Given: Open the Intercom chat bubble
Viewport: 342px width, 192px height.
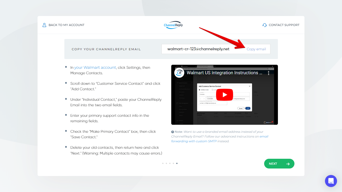Looking at the screenshot, I should coord(331,181).
